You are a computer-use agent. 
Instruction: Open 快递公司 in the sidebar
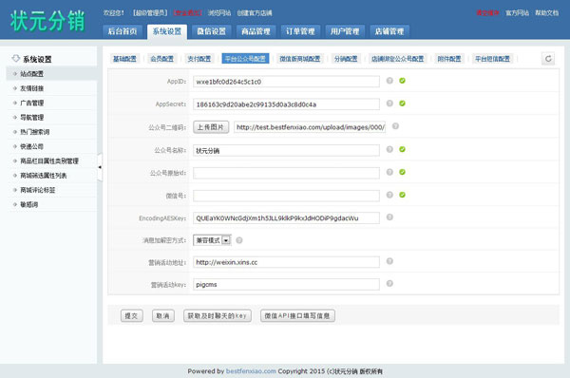pos(52,146)
